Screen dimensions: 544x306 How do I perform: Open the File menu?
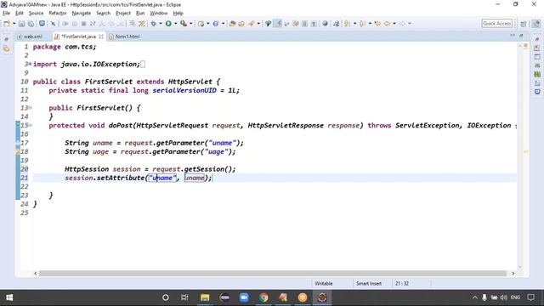tap(6, 14)
